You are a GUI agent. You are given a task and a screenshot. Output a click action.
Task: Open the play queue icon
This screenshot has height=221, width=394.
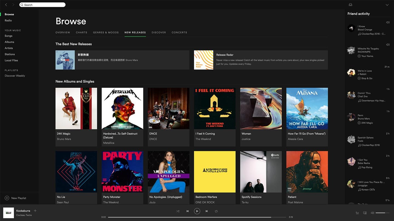[357, 213]
